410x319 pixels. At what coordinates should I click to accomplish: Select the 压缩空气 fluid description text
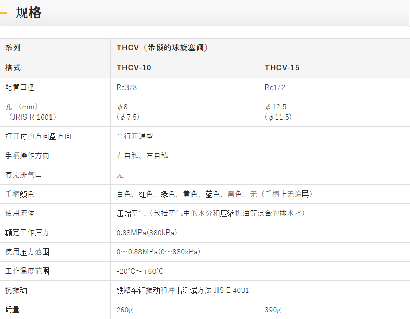210,213
